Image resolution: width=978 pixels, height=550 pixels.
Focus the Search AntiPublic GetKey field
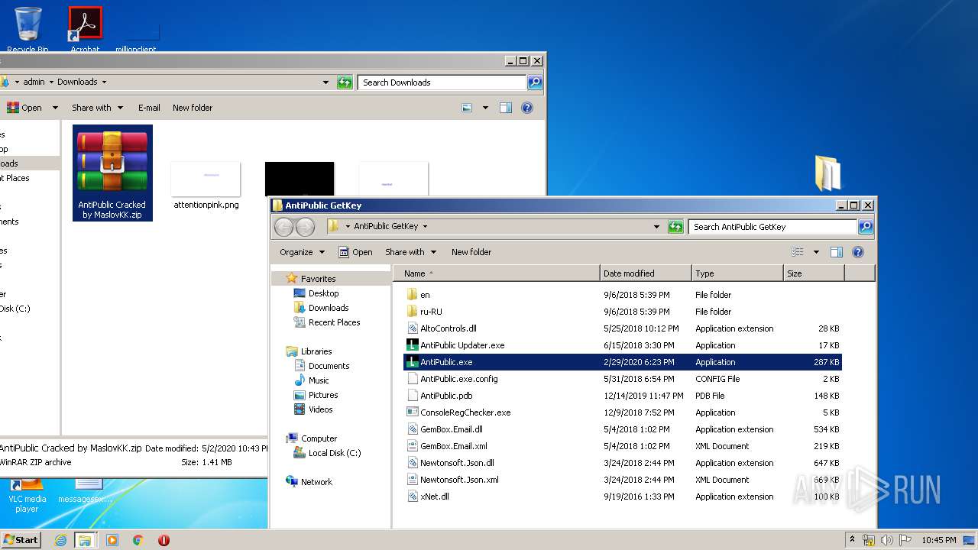(772, 227)
